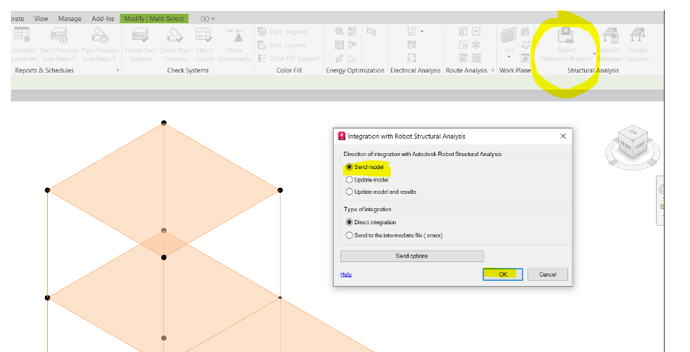Click the Check Systems panel title

tap(188, 70)
